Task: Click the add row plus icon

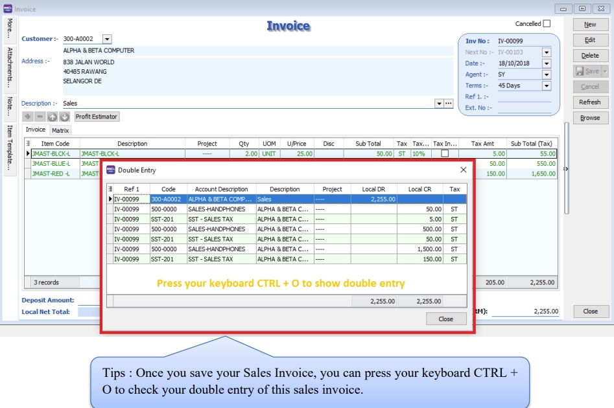Action: pos(28,117)
